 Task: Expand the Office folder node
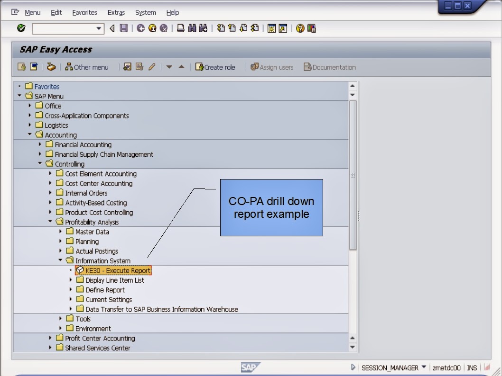(x=30, y=106)
